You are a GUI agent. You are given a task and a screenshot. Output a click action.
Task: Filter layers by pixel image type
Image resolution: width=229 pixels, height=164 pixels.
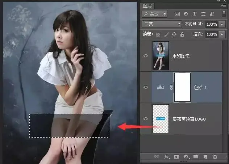coord(177,14)
